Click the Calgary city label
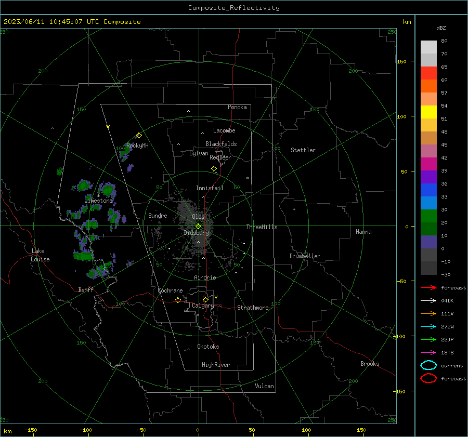This screenshot has width=468, height=437. (x=203, y=306)
